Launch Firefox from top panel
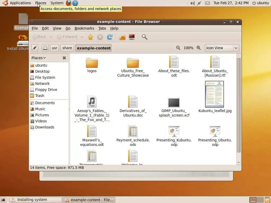 (x=69, y=3)
